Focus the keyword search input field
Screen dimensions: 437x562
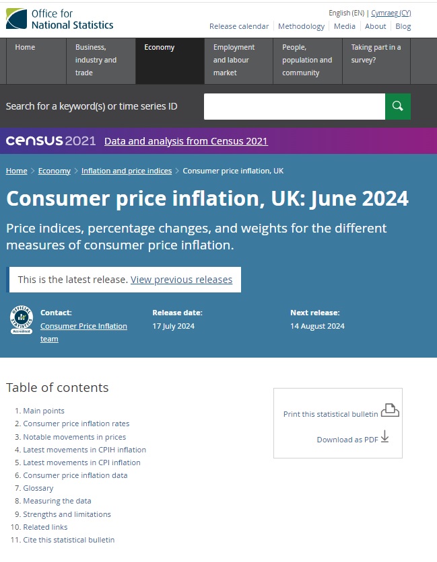click(x=294, y=106)
